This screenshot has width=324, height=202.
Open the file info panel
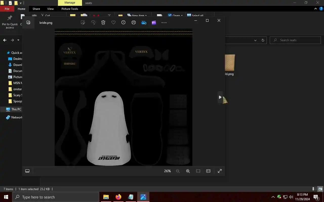coord(123,22)
